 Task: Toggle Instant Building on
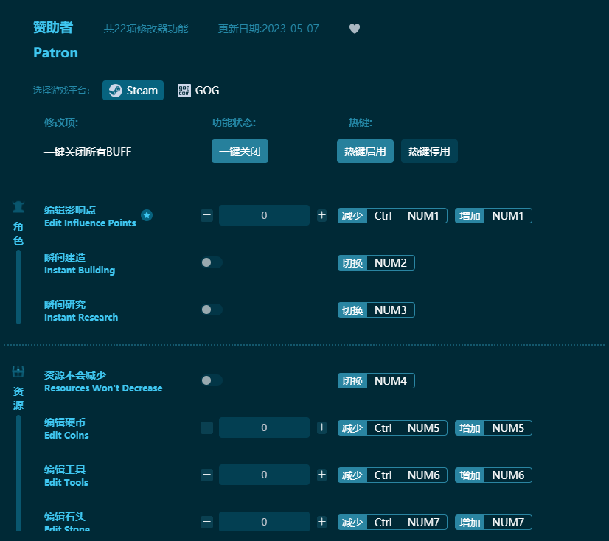[x=212, y=261]
